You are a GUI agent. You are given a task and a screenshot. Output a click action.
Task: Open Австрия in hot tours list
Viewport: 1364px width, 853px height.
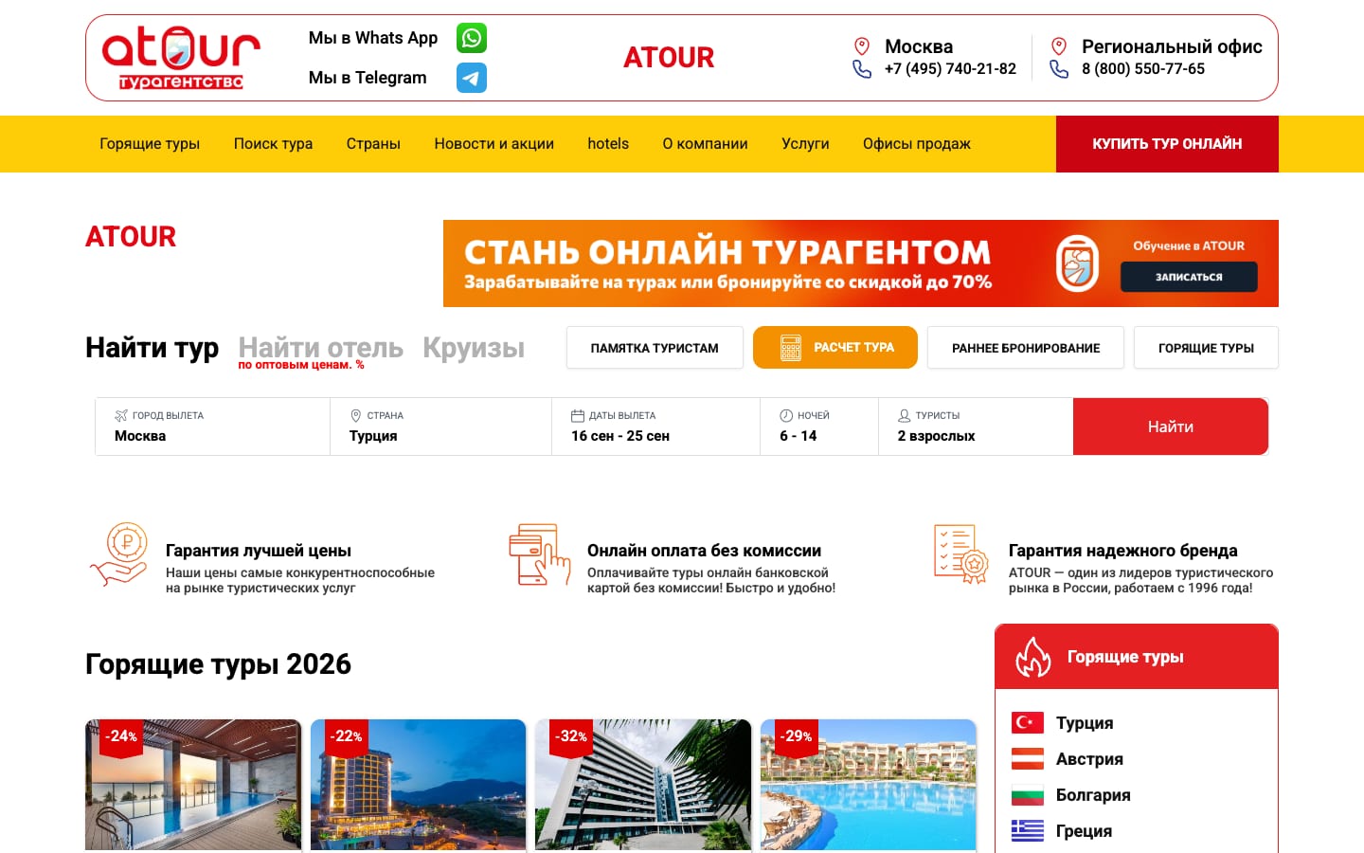(x=1089, y=759)
